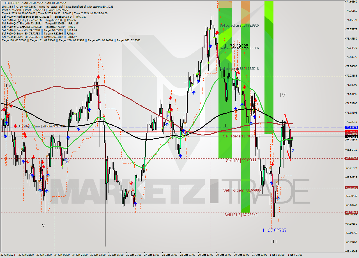Click the red 70.40949 price tag
This screenshot has height=258, width=359.
coord(351,131)
